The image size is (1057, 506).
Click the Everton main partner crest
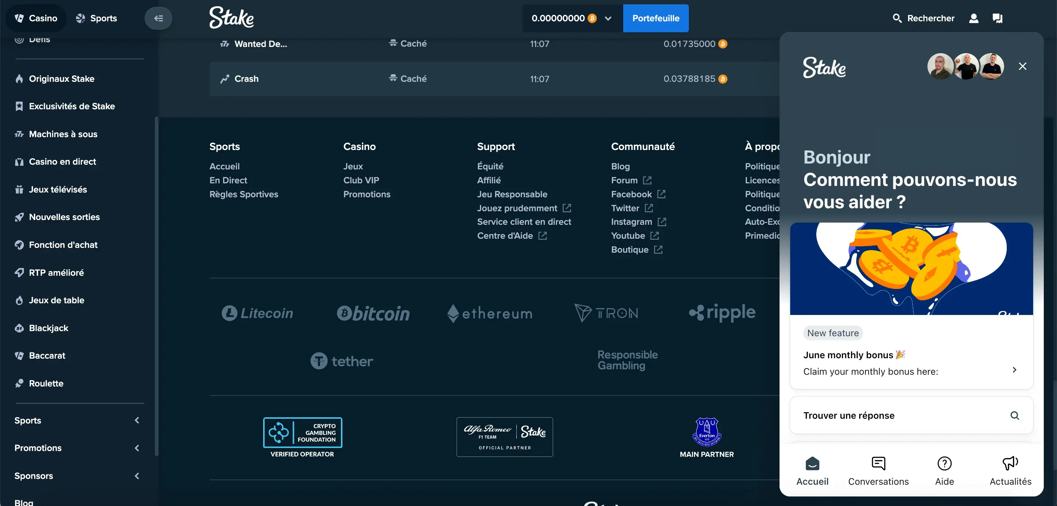point(707,432)
